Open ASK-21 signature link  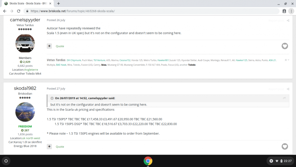pyautogui.click(x=272, y=60)
